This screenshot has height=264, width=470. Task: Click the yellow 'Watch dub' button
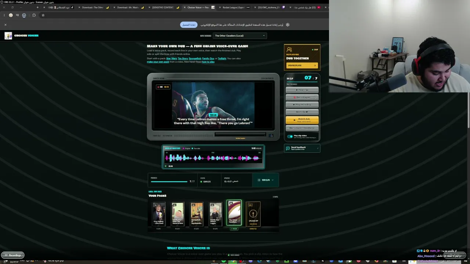[302, 120]
